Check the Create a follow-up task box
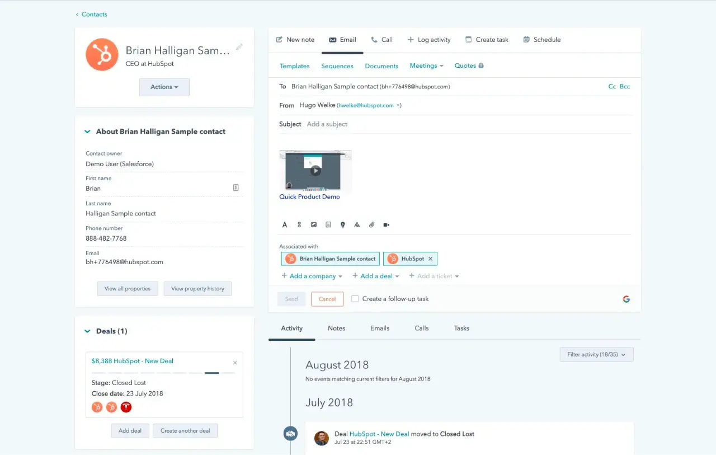Screen dimensions: 716x455 coord(355,299)
